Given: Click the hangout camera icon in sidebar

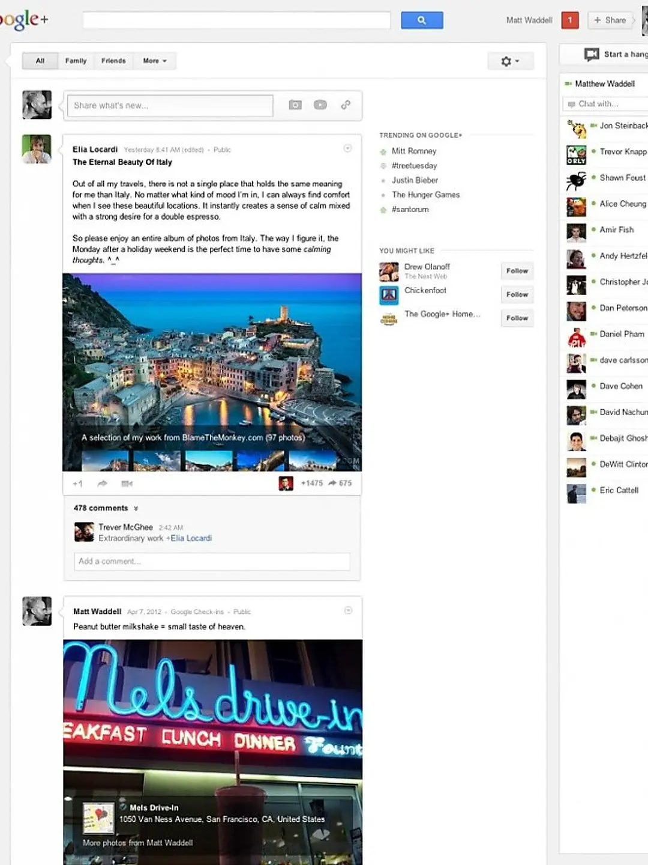Looking at the screenshot, I should tap(592, 55).
